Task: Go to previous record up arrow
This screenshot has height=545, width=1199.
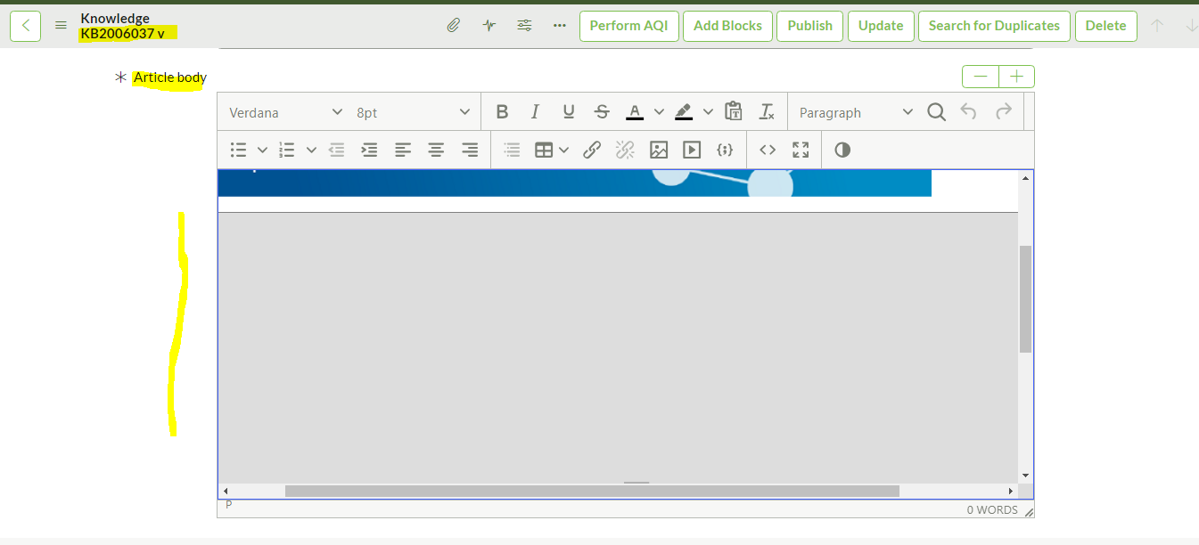Action: [x=1157, y=26]
